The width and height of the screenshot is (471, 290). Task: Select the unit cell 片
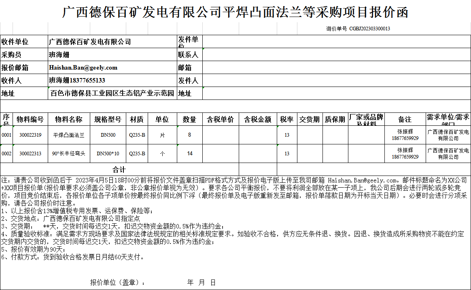162,135
